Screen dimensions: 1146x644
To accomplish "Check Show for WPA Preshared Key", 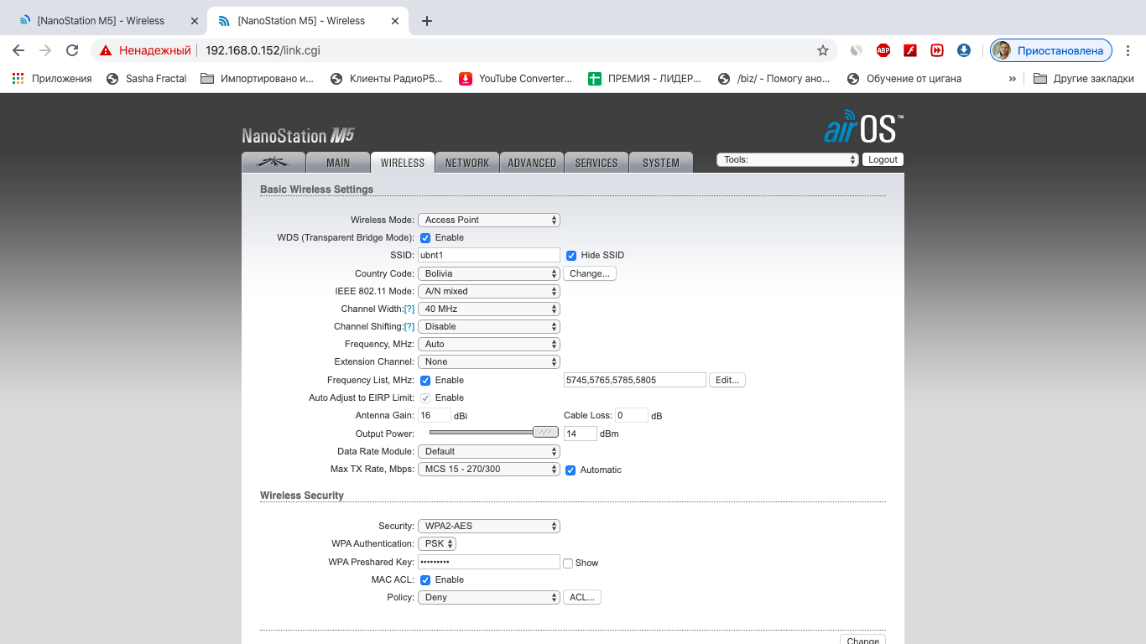I will (x=568, y=563).
